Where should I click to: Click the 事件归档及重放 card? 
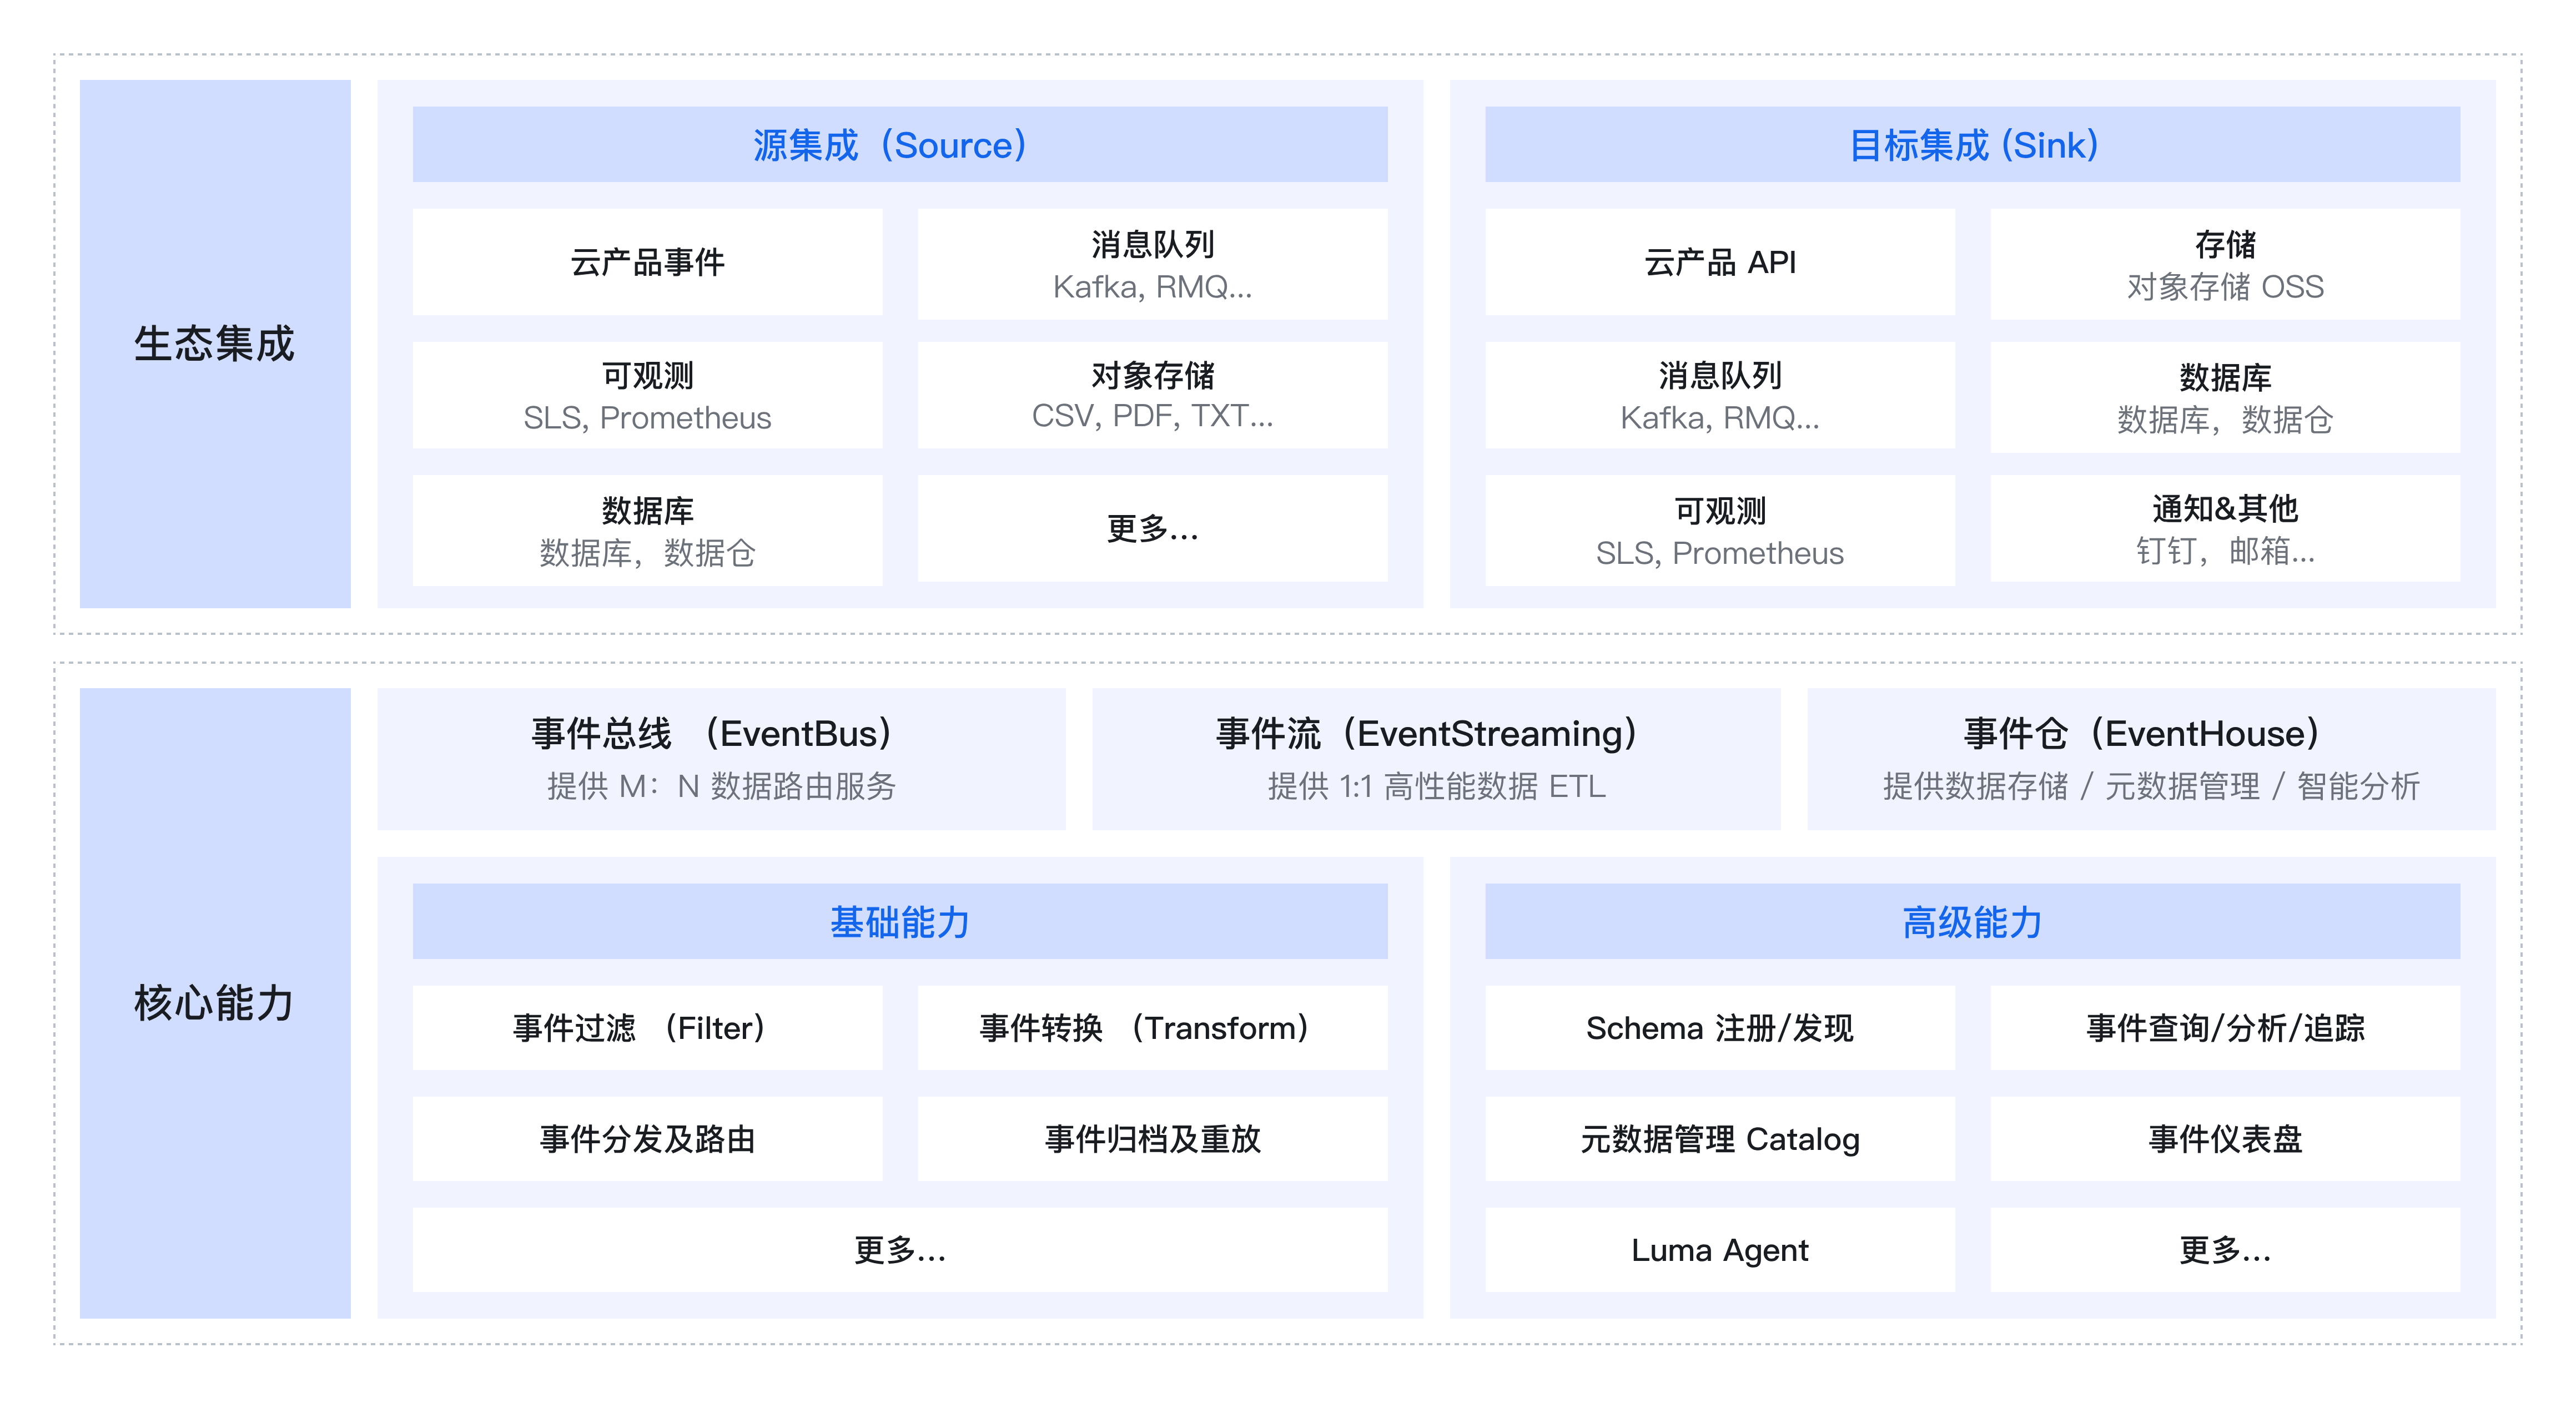pyautogui.click(x=1152, y=1138)
